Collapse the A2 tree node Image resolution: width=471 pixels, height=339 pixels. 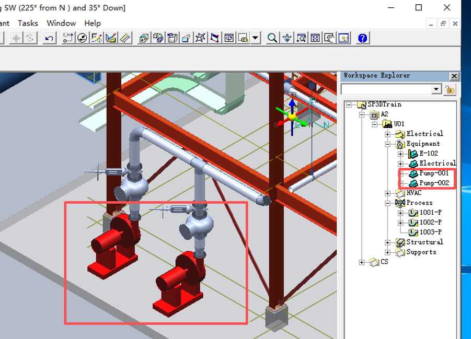[362, 115]
